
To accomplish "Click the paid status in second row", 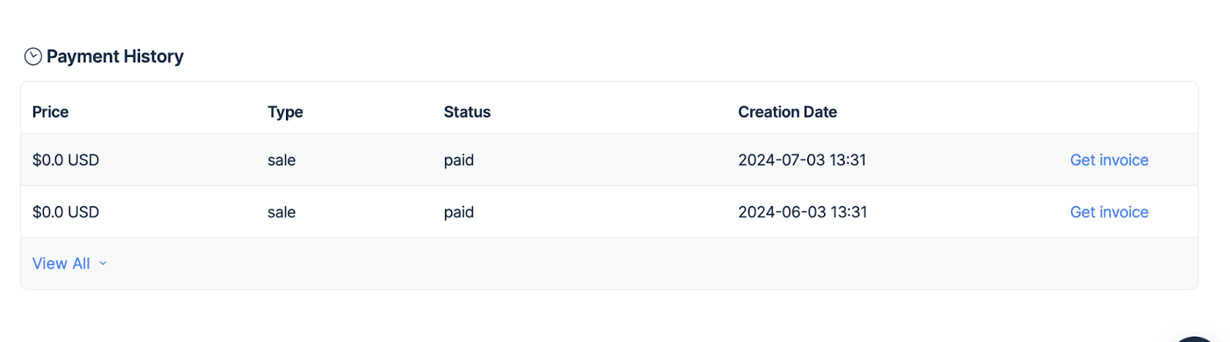I will coord(459,212).
